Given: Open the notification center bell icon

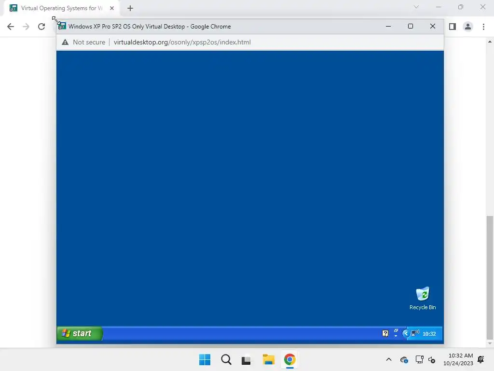Looking at the screenshot, I should coord(481,359).
